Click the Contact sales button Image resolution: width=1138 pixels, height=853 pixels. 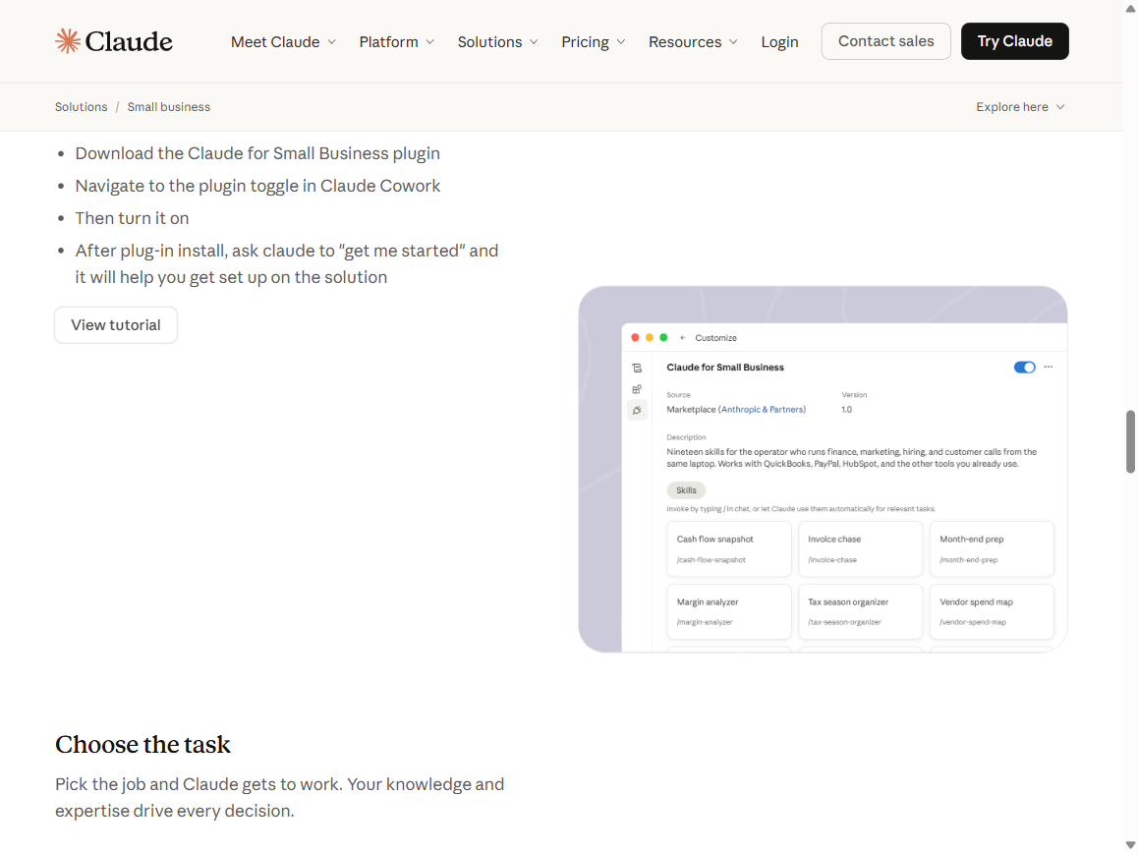(x=885, y=41)
